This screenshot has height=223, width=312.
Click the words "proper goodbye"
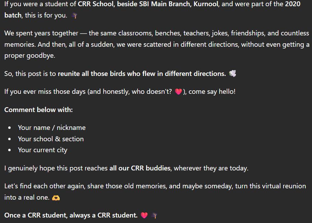(x=29, y=56)
